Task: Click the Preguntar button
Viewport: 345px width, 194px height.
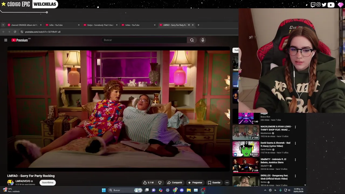Action: (195, 182)
